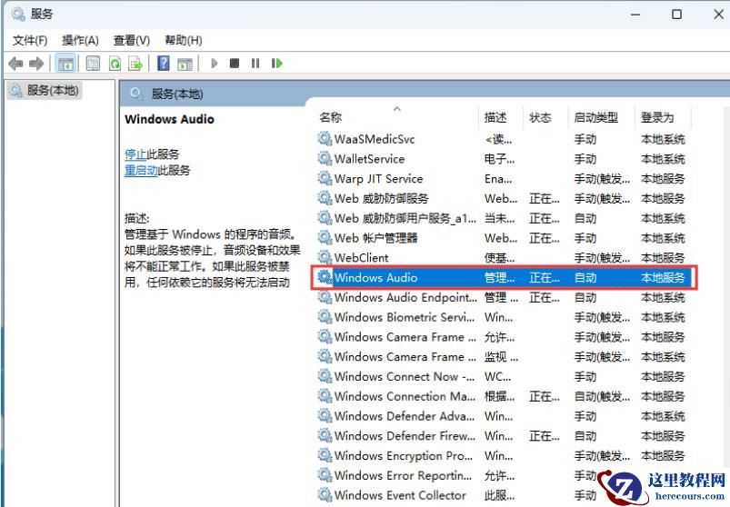The width and height of the screenshot is (730, 507).
Task: Click the Web 帐户管理器 gear icon
Action: click(325, 238)
